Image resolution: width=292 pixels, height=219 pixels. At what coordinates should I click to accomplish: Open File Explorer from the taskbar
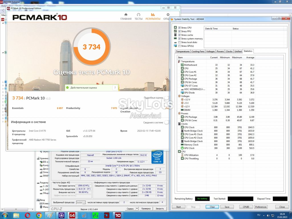pos(16,216)
